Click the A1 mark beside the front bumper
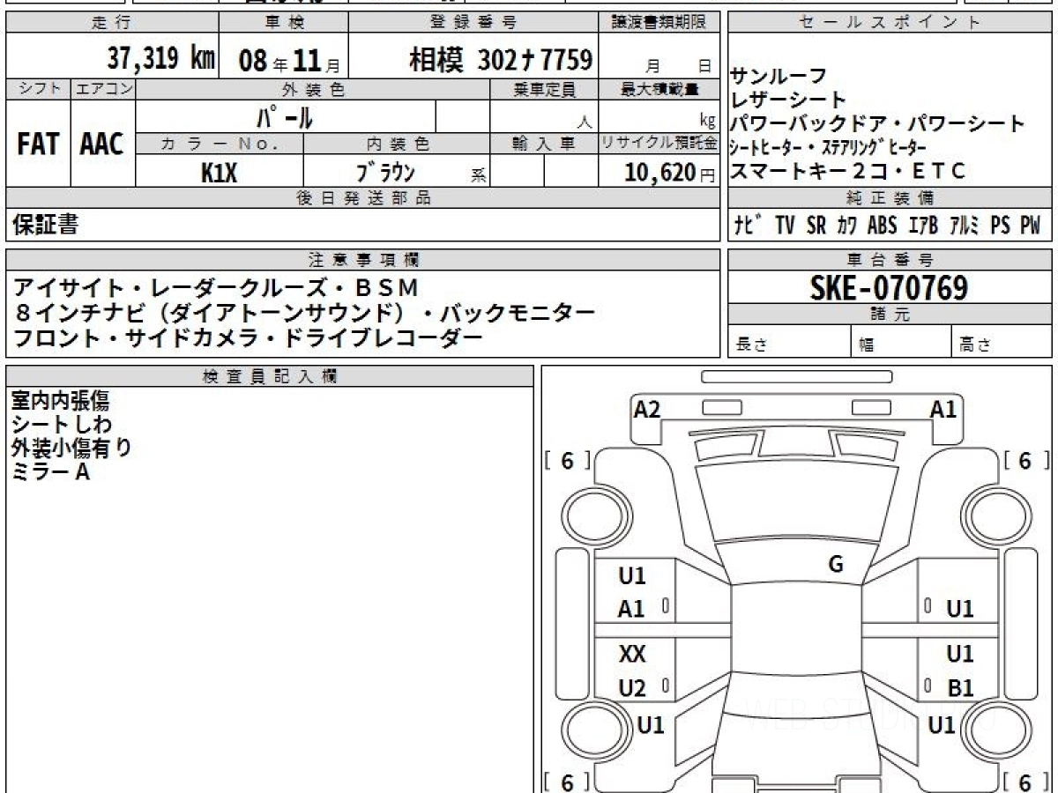This screenshot has height=793, width=1058. (x=943, y=409)
